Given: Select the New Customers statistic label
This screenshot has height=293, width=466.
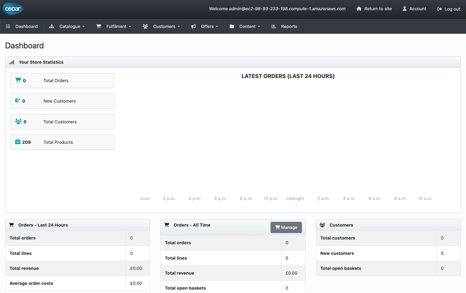Looking at the screenshot, I should pos(60,101).
